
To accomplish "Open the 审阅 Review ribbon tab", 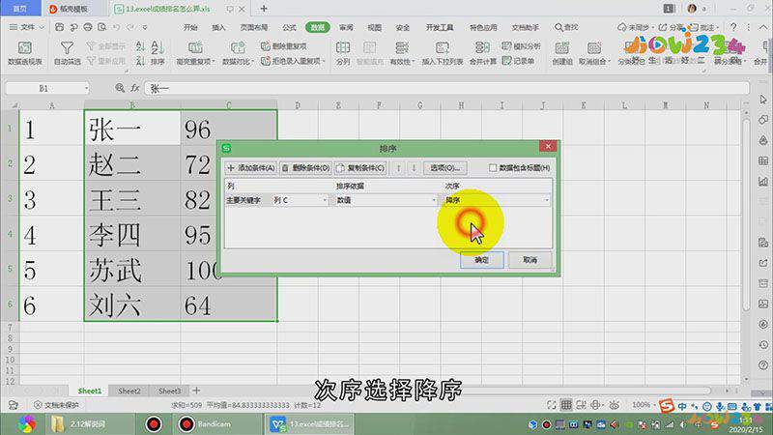I will [346, 27].
